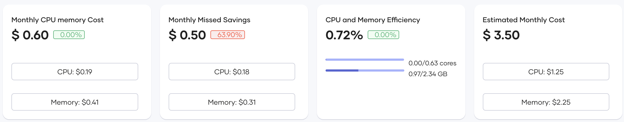The image size is (624, 122).
Task: Click the green 0.00% badge beside $ 0.60
Action: coord(69,35)
